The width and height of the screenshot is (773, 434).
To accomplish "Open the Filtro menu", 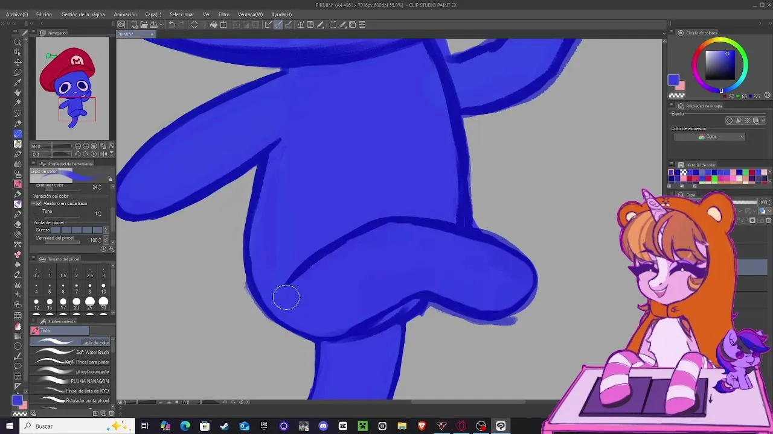I will pos(223,14).
